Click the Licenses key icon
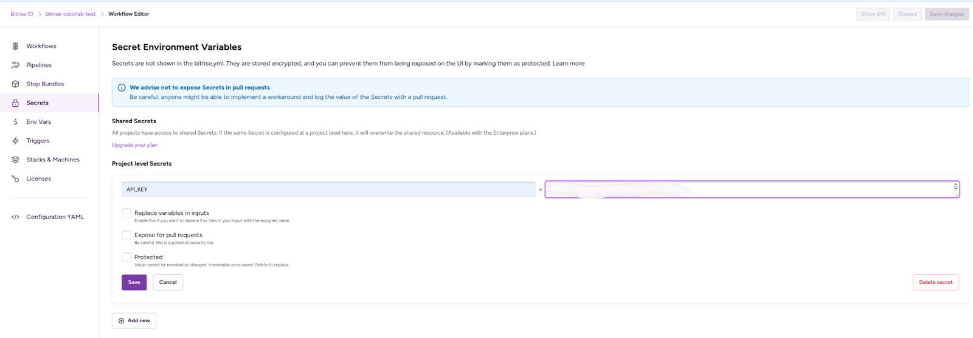This screenshot has width=973, height=338. click(x=15, y=178)
